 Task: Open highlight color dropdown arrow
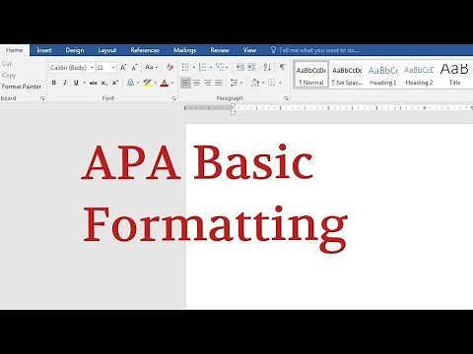[x=156, y=83]
